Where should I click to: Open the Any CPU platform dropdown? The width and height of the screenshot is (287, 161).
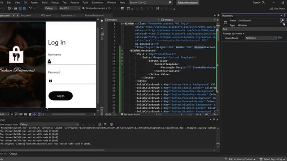pos(70,8)
